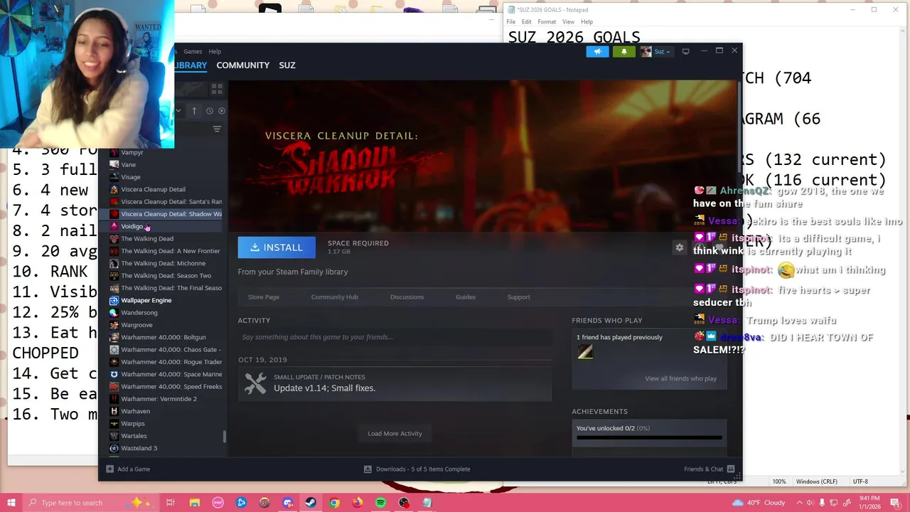Screen dimensions: 910x512
Task: Open the Suz account dropdown
Action: pyautogui.click(x=656, y=51)
